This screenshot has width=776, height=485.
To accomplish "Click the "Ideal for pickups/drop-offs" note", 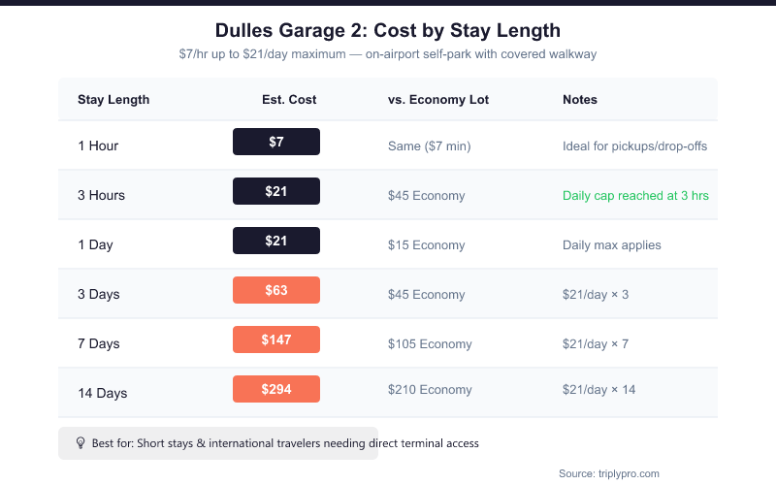I will coord(634,145).
